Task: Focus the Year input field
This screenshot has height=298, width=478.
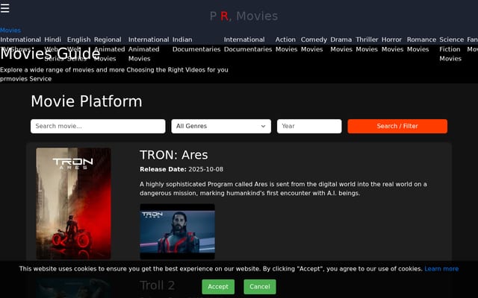Action: [x=309, y=126]
